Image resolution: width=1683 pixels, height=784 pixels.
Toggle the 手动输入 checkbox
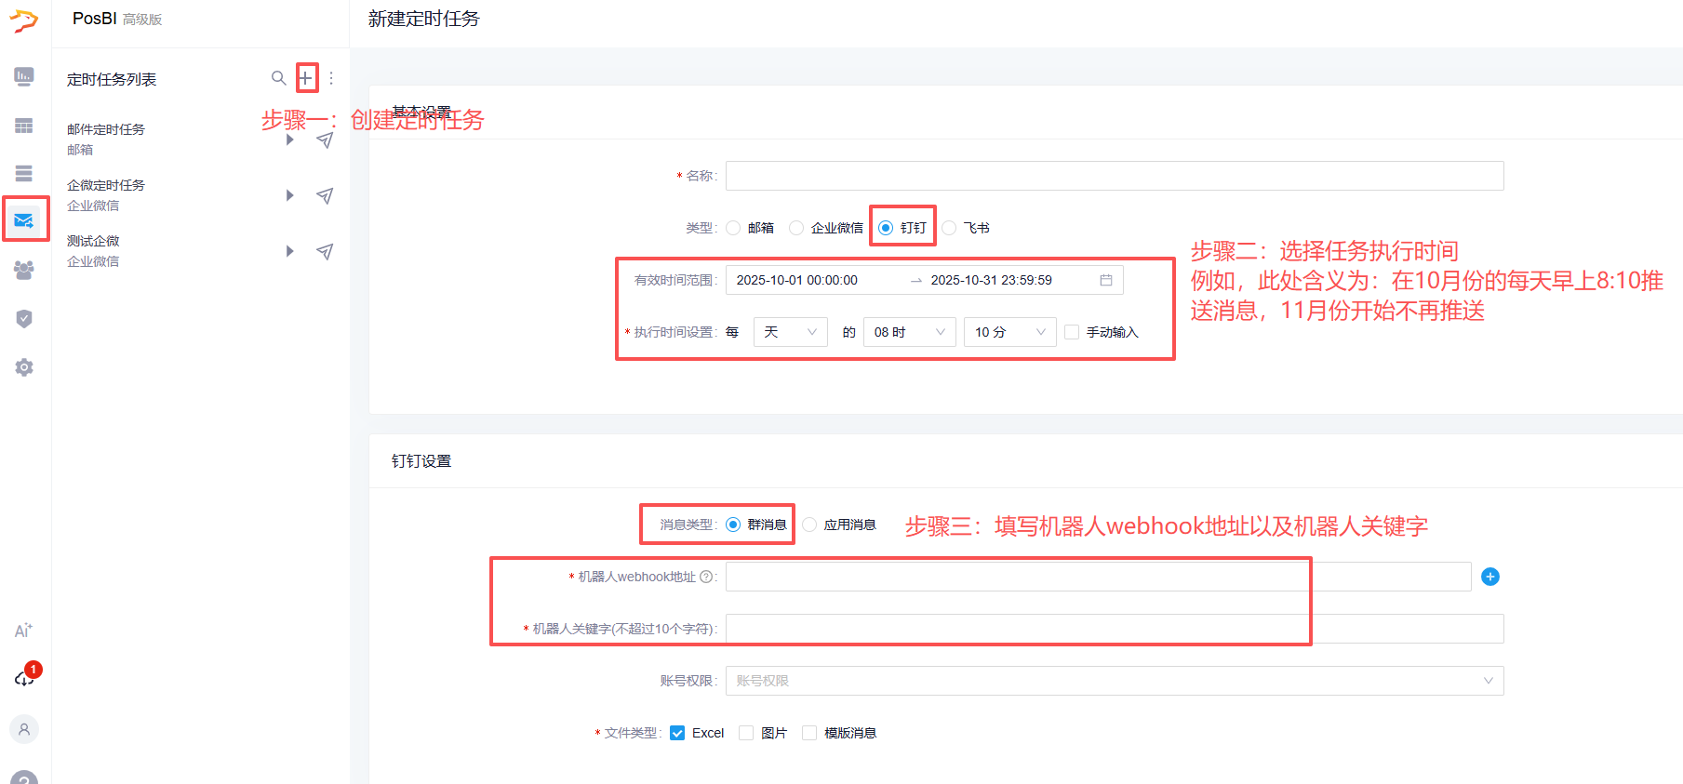(x=1072, y=332)
